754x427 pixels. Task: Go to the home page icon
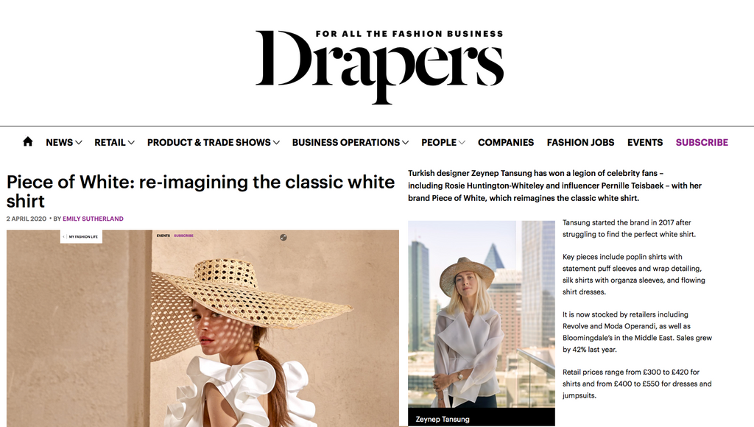pos(28,141)
